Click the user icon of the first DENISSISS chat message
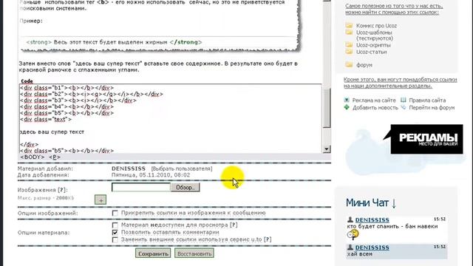Viewport: 473px width, 266px height. (x=350, y=219)
